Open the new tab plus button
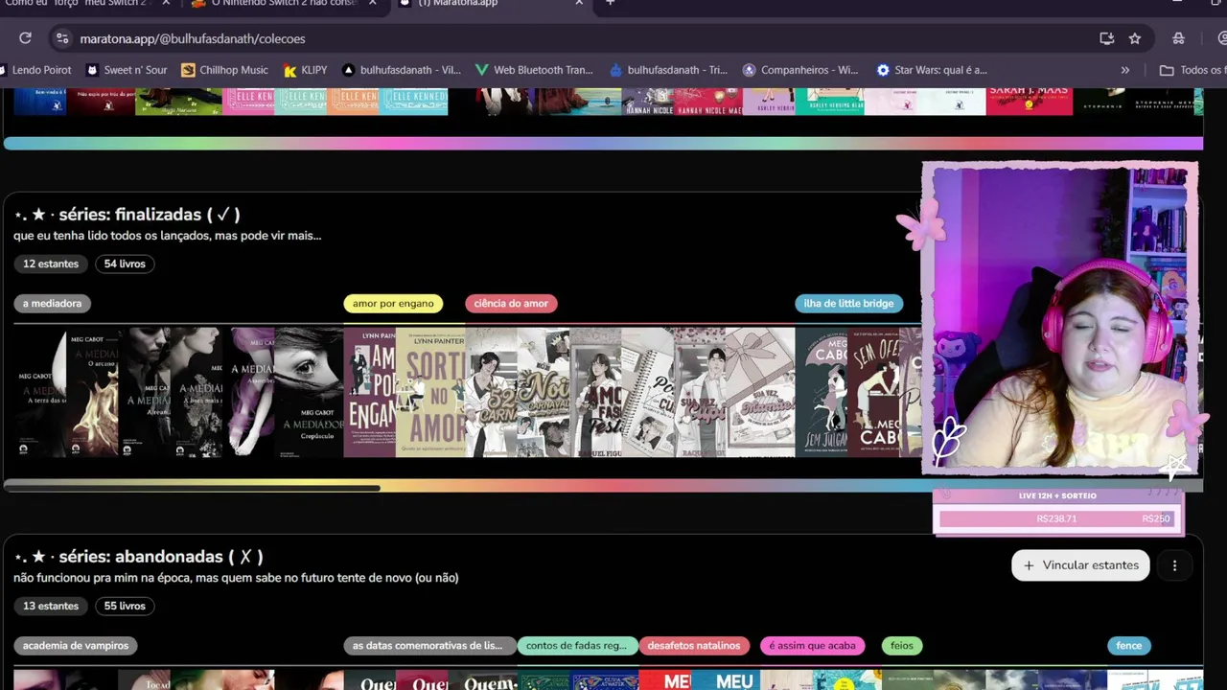Image resolution: width=1227 pixels, height=690 pixels. [x=610, y=3]
